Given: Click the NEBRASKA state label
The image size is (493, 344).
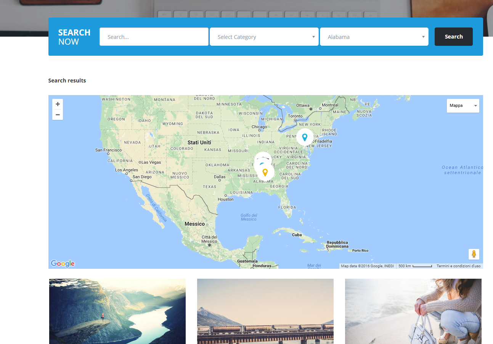Looking at the screenshot, I should pyautogui.click(x=209, y=132).
